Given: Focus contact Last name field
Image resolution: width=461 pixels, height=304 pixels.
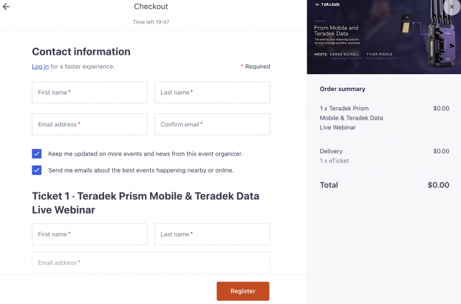Looking at the screenshot, I should pos(212,92).
